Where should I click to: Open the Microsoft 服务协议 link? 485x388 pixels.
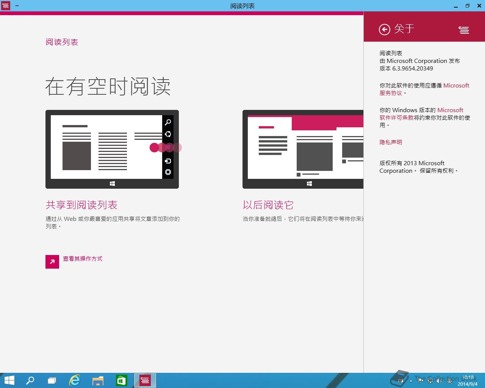point(424,89)
